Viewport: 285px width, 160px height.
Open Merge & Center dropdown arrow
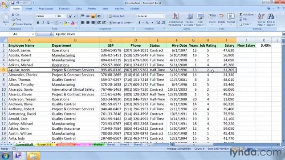[x=133, y=23]
